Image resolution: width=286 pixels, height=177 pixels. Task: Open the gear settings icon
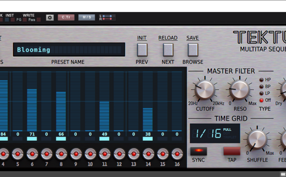(50, 17)
